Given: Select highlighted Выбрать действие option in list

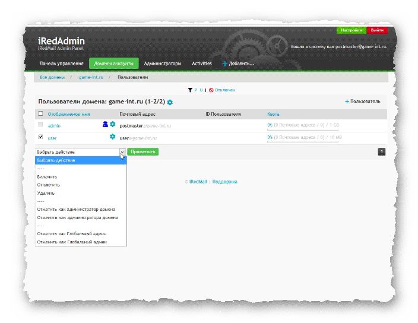Looking at the screenshot, I should (x=81, y=160).
